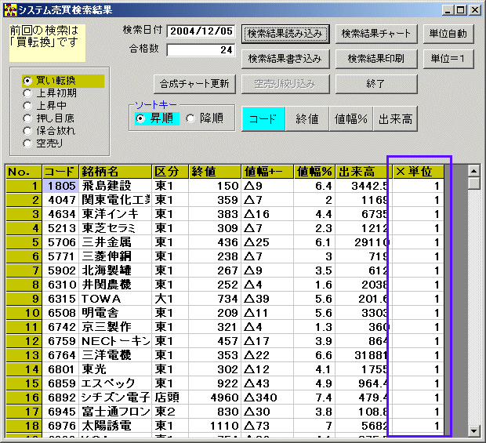Click the 大1 category cell
Viewport: 486px width, 443px height.
click(170, 299)
